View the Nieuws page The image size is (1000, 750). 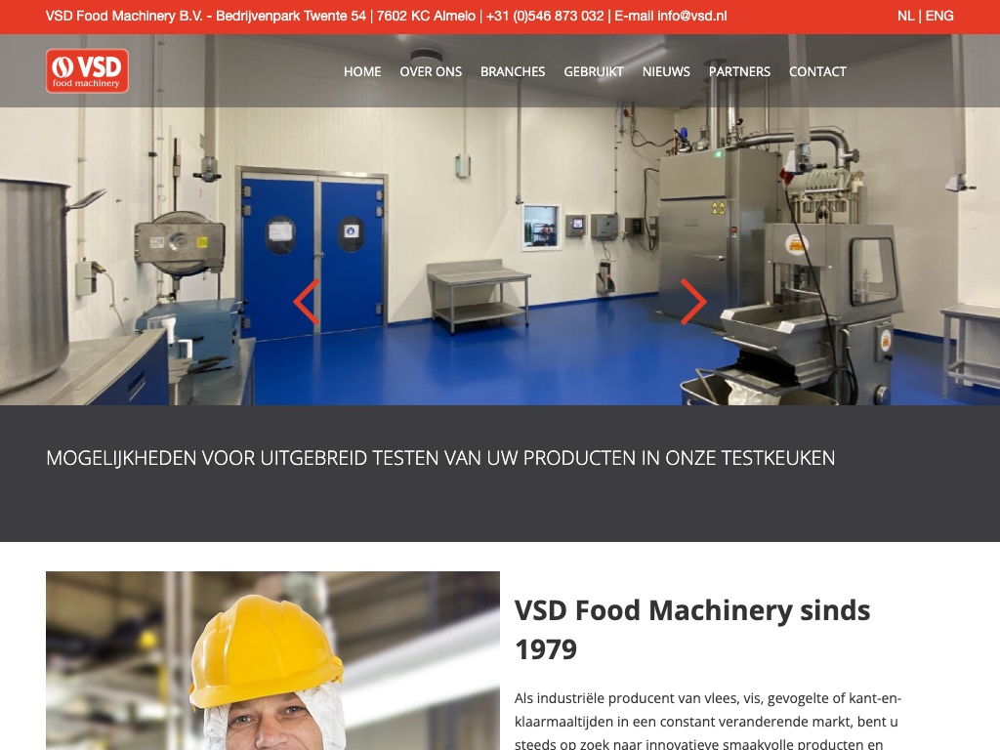point(666,71)
